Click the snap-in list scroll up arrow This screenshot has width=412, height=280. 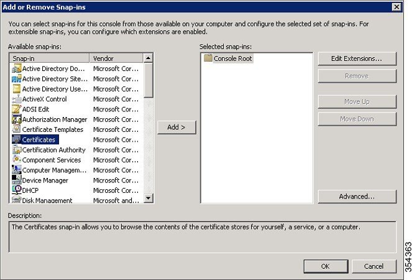(x=149, y=58)
